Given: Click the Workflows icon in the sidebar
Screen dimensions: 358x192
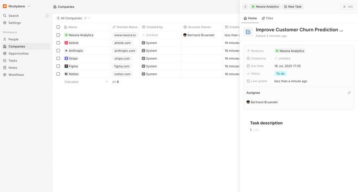Looking at the screenshot, I should tap(5, 75).
